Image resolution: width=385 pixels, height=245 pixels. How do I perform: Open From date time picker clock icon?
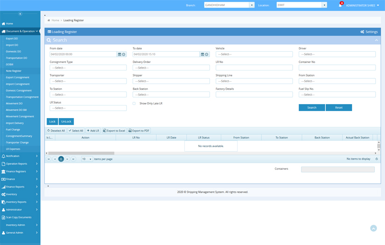[x=124, y=54]
